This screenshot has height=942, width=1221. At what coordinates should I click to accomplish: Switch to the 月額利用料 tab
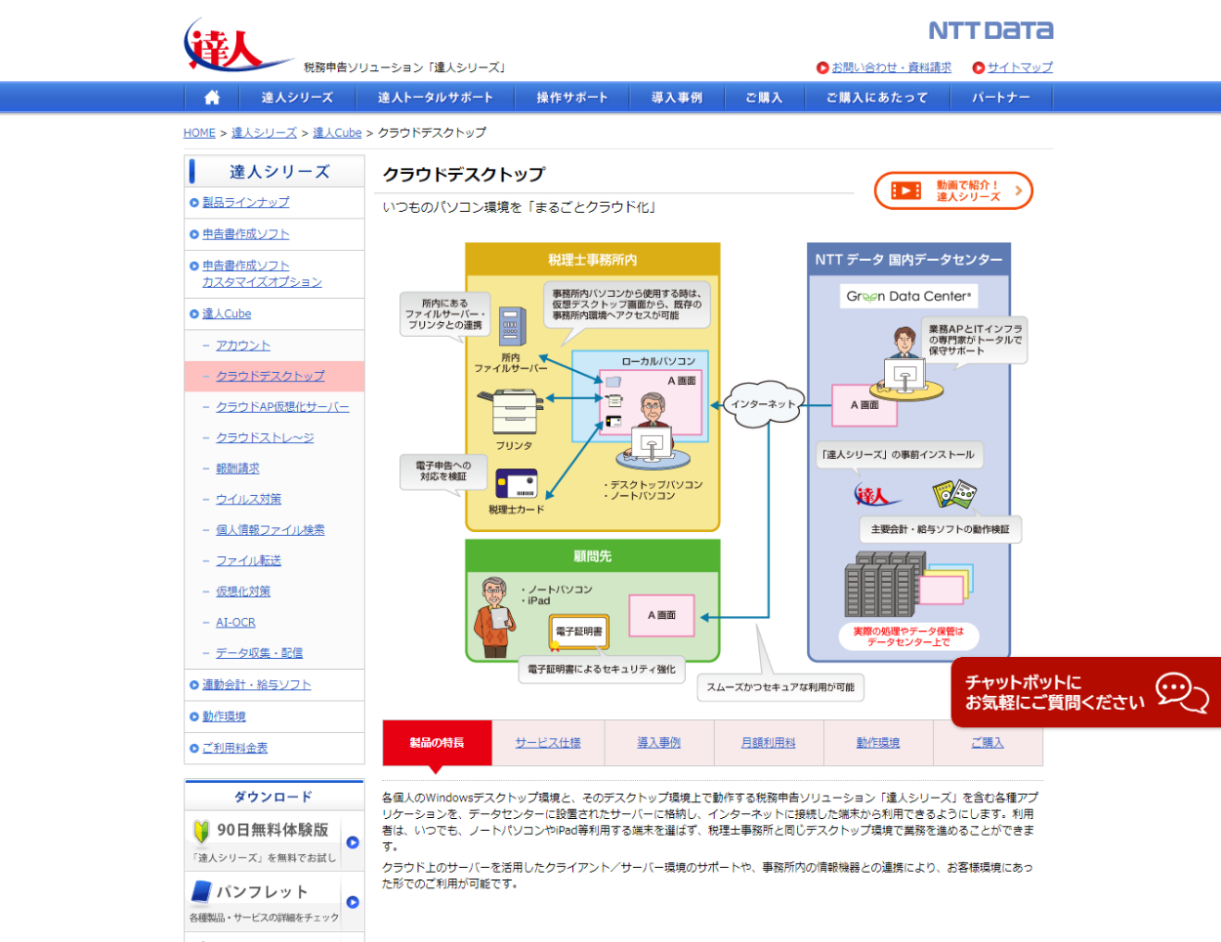[x=768, y=743]
